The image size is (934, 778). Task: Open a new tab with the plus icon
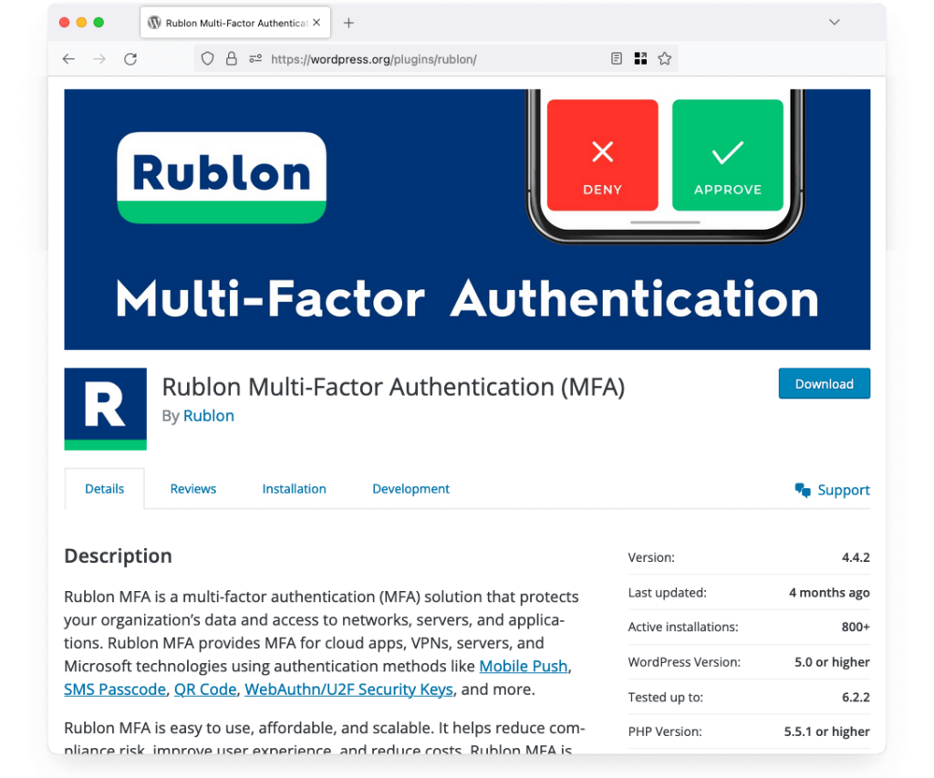coord(348,23)
